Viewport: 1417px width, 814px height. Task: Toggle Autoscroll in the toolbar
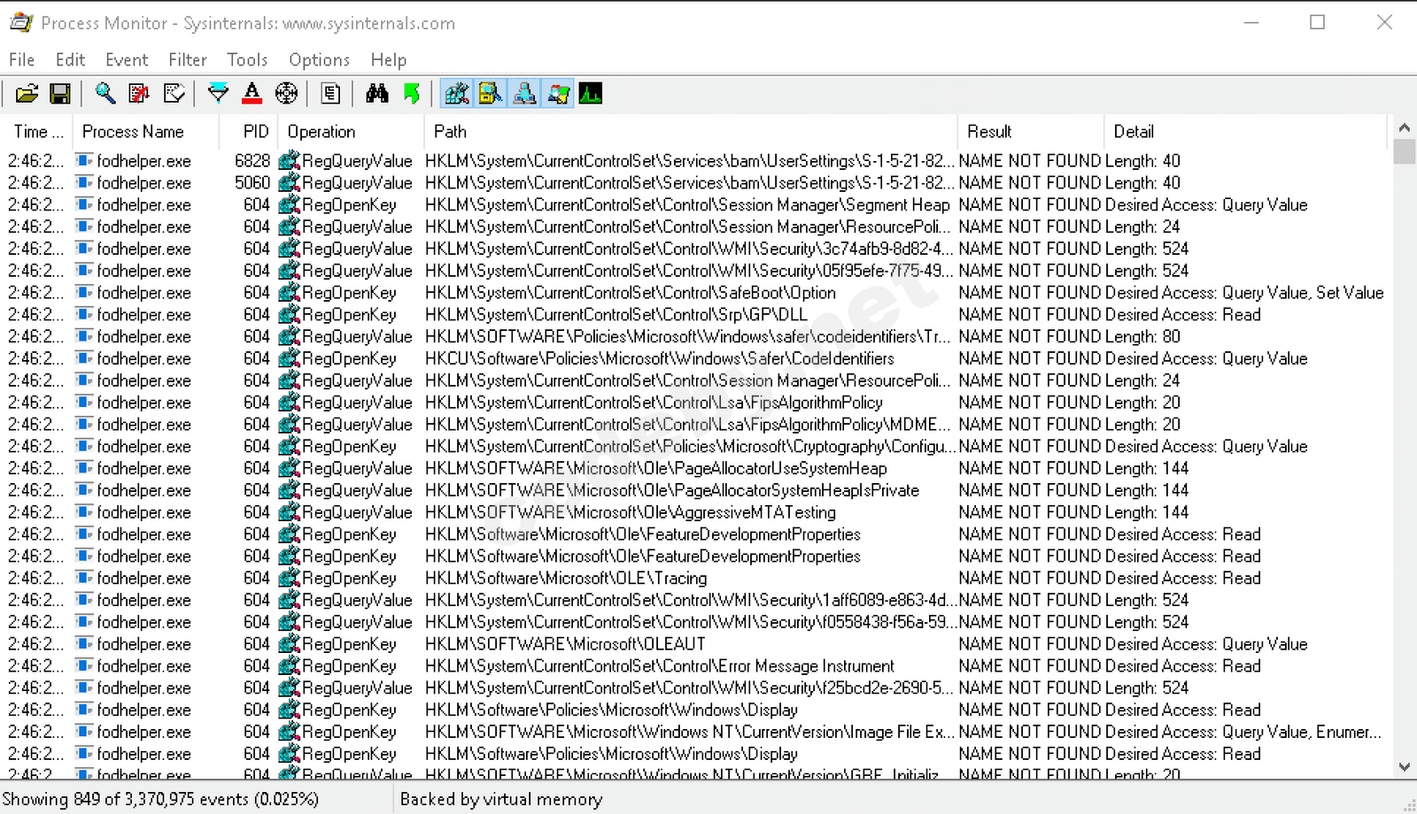(139, 94)
